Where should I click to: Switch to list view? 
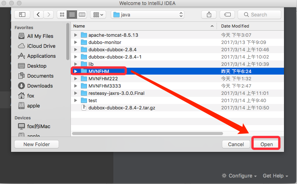[72, 15]
